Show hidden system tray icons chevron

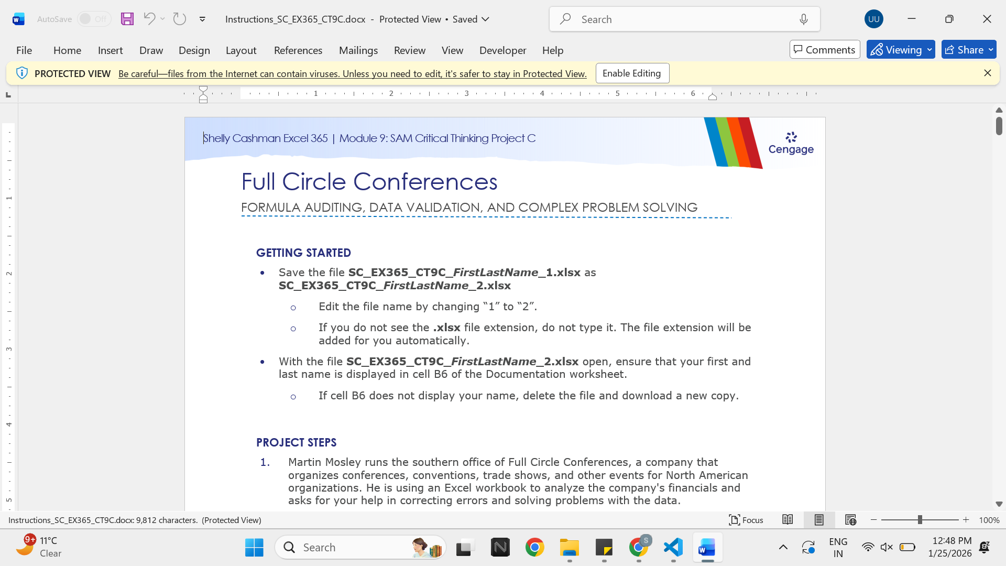pyautogui.click(x=783, y=548)
